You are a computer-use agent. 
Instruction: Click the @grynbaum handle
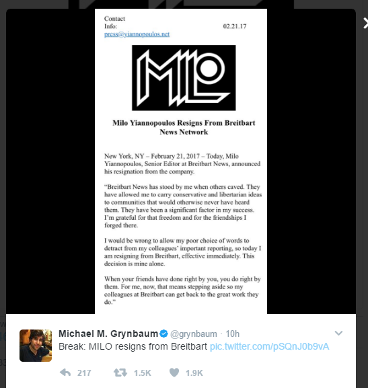tap(193, 334)
